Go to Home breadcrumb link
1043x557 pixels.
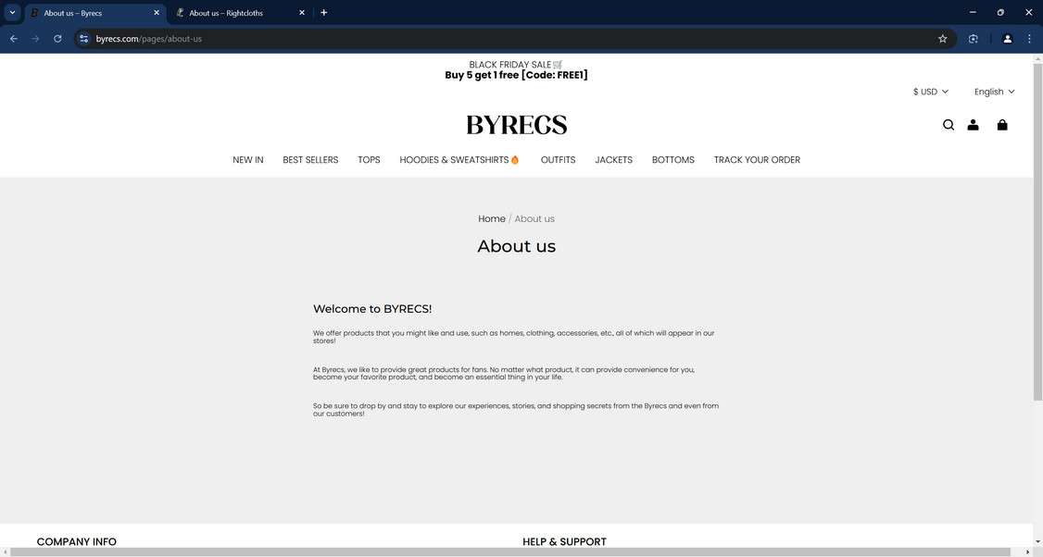(x=492, y=218)
